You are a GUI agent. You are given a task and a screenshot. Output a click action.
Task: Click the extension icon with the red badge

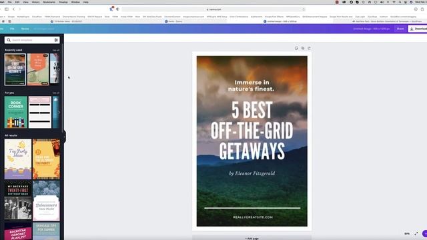point(111,9)
